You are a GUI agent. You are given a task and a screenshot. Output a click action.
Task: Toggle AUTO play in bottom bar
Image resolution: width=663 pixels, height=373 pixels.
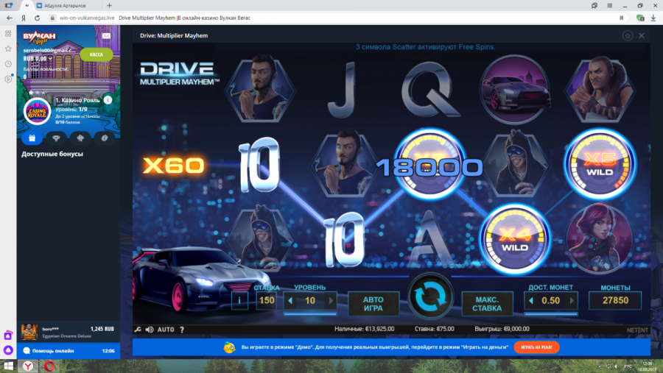coord(166,330)
